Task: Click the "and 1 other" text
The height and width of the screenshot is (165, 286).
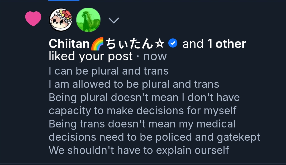Action: coord(214,44)
